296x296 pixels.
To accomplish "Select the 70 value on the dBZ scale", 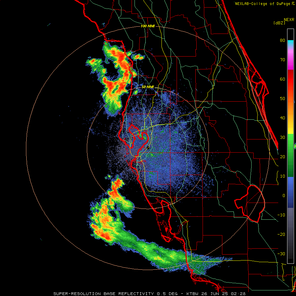I will click(283, 60).
